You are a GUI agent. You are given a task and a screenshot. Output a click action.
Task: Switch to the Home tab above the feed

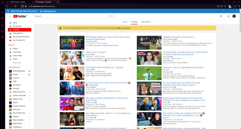point(125,22)
